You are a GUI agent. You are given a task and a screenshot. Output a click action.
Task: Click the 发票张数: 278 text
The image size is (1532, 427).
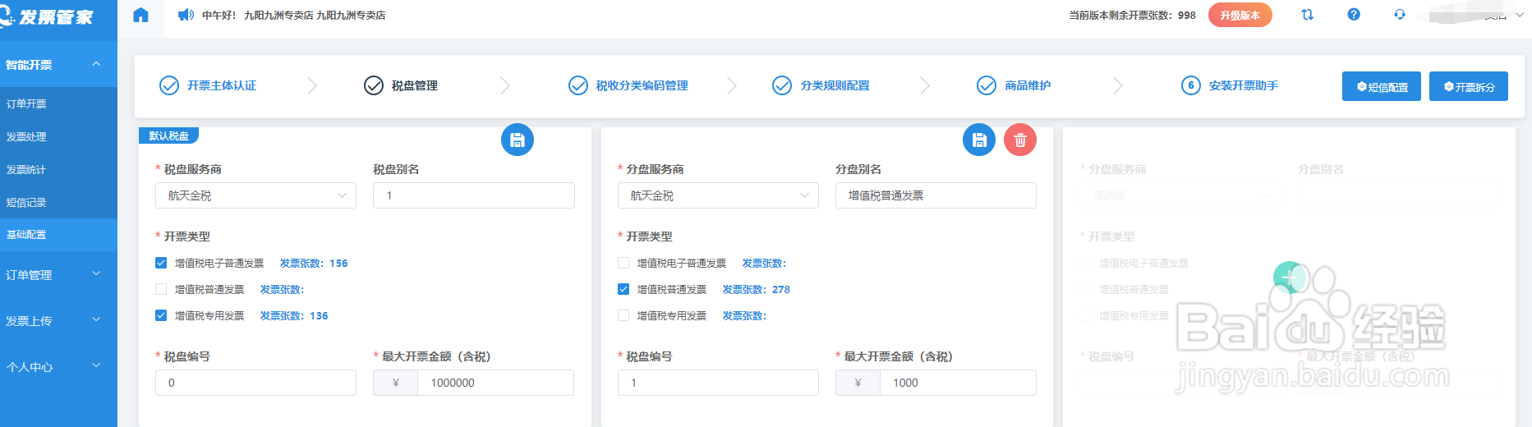(x=757, y=289)
